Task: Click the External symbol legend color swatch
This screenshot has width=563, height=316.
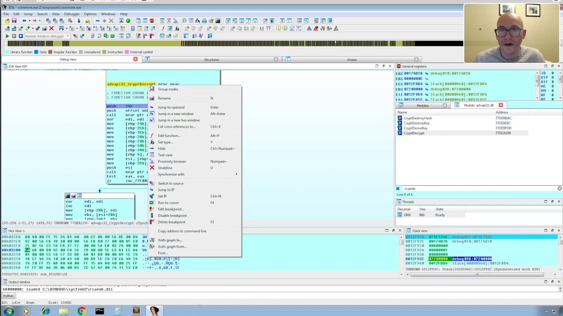Action: point(127,52)
